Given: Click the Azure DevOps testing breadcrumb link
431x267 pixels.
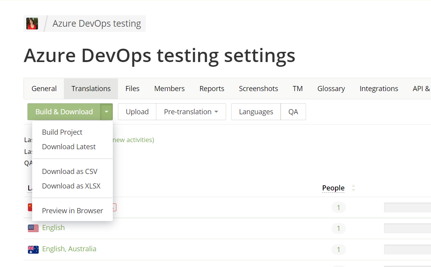Looking at the screenshot, I should point(97,24).
